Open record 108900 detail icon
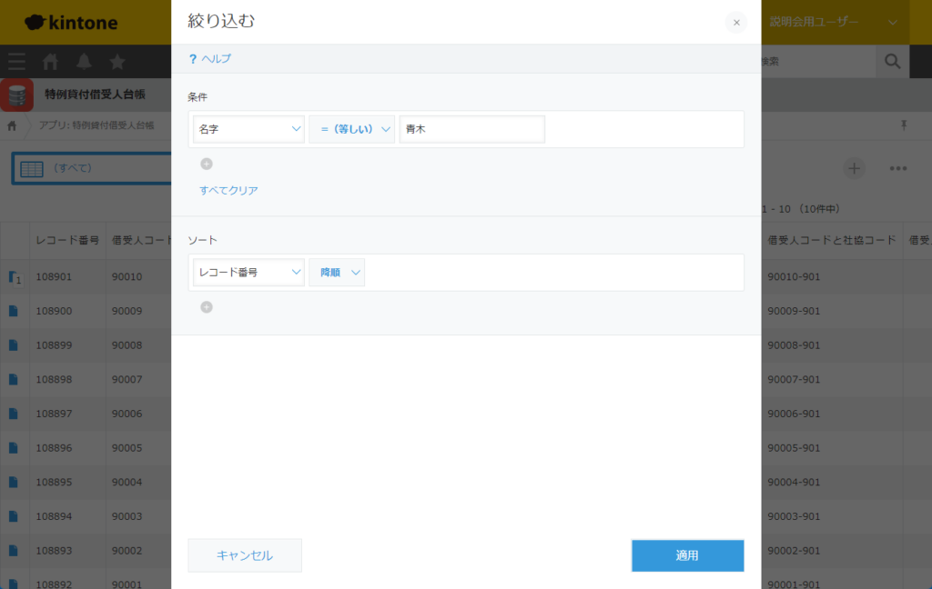Screen dimensions: 932x589 pyautogui.click(x=14, y=311)
